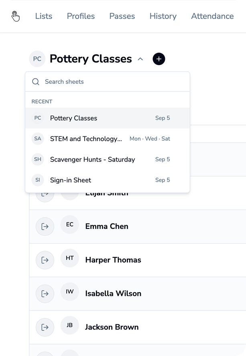Image resolution: width=246 pixels, height=356 pixels.
Task: Click the search magnifier icon
Action: click(x=35, y=82)
